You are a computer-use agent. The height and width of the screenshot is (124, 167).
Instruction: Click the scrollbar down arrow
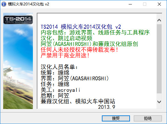[x=159, y=102]
